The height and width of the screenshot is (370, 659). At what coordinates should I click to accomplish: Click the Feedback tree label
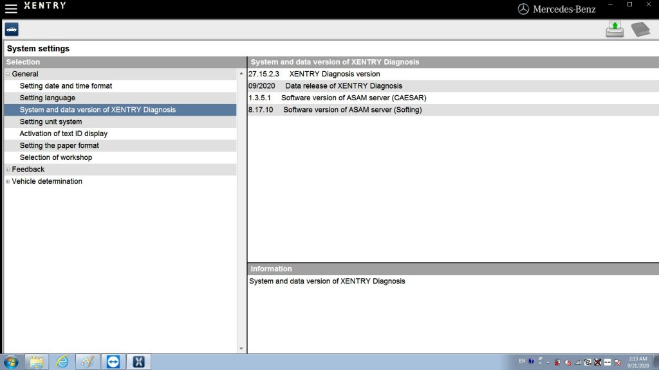(28, 170)
